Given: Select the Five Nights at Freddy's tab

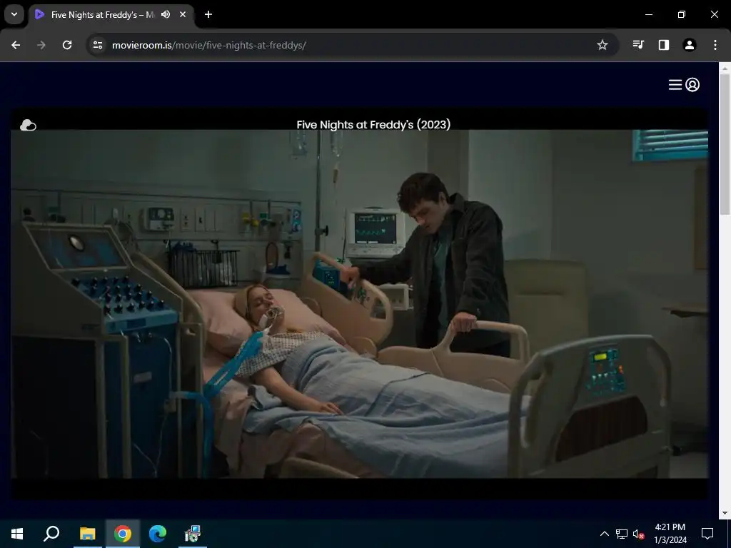Looking at the screenshot, I should click(111, 15).
